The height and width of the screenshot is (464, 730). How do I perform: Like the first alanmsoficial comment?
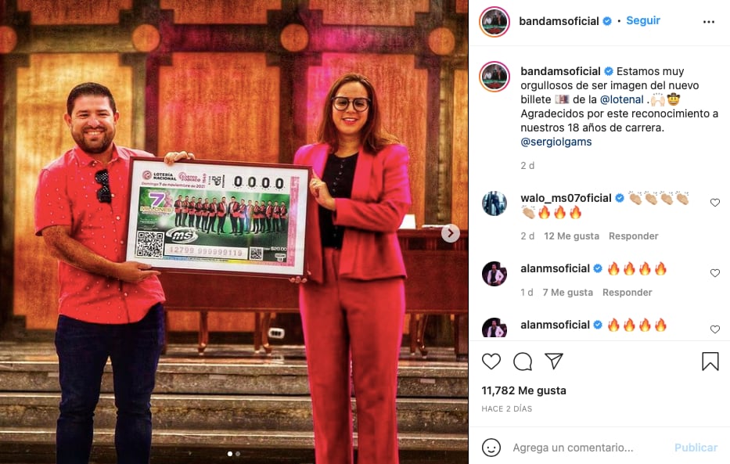(x=715, y=273)
